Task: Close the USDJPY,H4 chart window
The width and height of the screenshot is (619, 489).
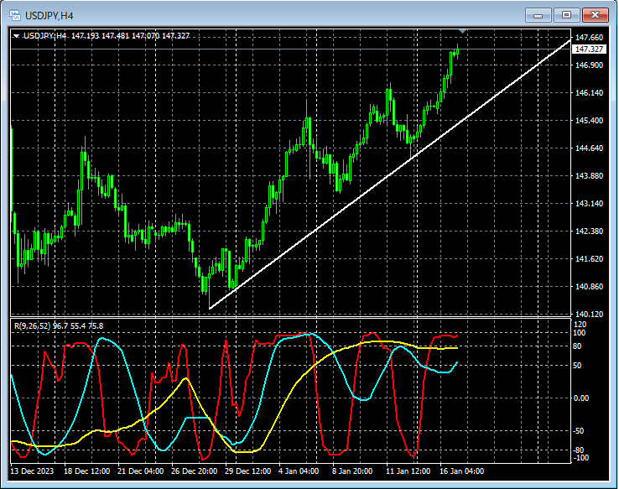Action: [595, 15]
